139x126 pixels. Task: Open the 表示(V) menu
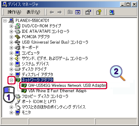click(x=33, y=12)
